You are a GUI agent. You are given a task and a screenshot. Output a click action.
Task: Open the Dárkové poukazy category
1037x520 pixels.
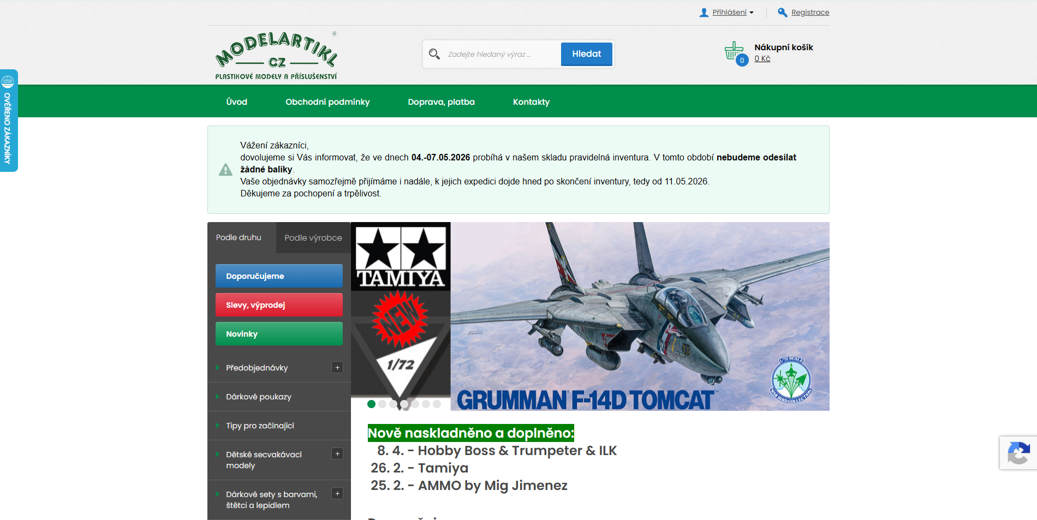(x=259, y=397)
